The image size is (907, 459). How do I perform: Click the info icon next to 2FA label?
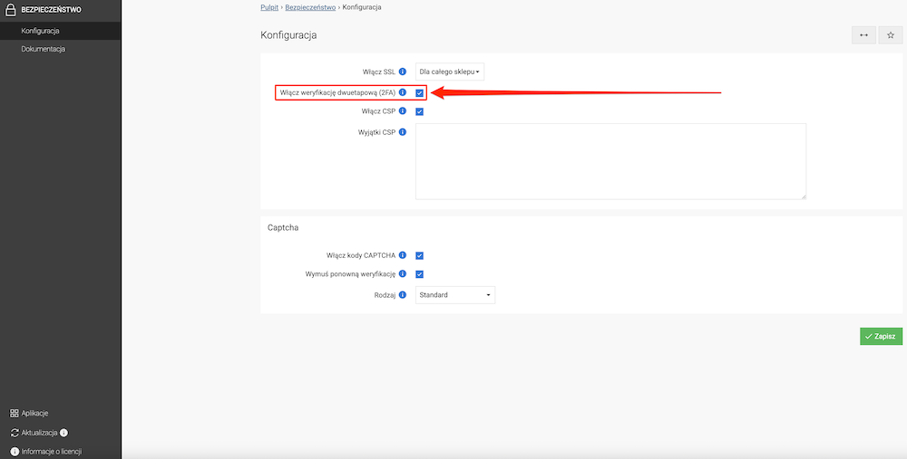coord(403,92)
